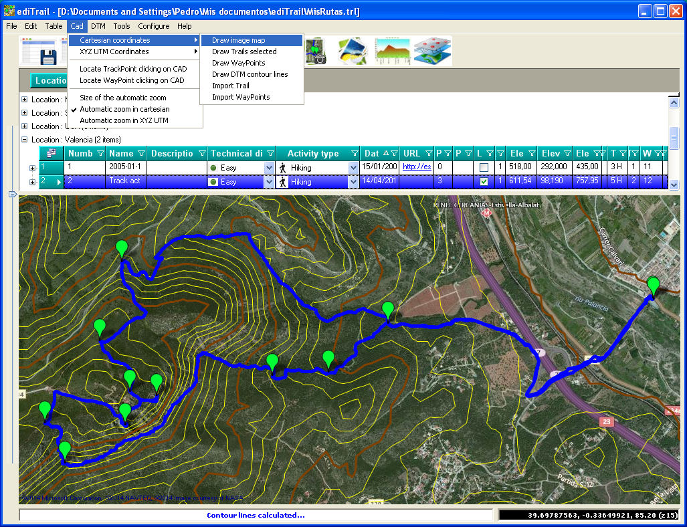The width and height of the screenshot is (687, 527).
Task: Click the Import WayPoints submenu item
Action: click(241, 97)
